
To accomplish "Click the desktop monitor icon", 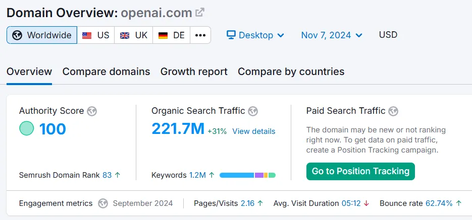I will [x=231, y=35].
